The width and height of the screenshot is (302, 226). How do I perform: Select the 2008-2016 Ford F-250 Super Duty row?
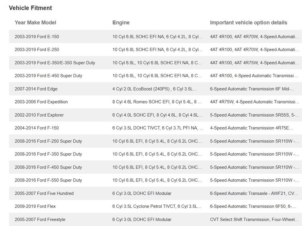coord(48,141)
